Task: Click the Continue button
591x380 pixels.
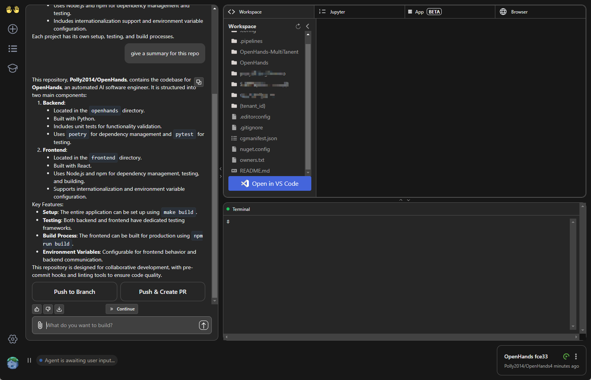Action: point(122,309)
